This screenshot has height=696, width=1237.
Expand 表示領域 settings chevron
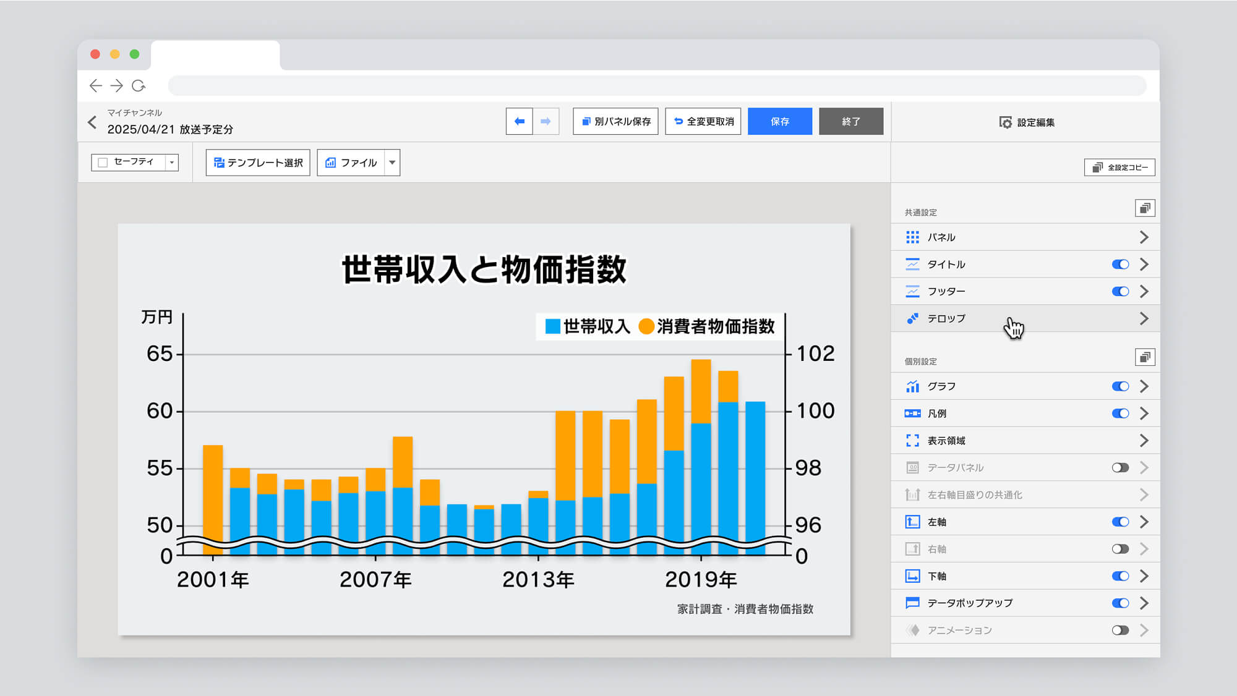(x=1144, y=441)
